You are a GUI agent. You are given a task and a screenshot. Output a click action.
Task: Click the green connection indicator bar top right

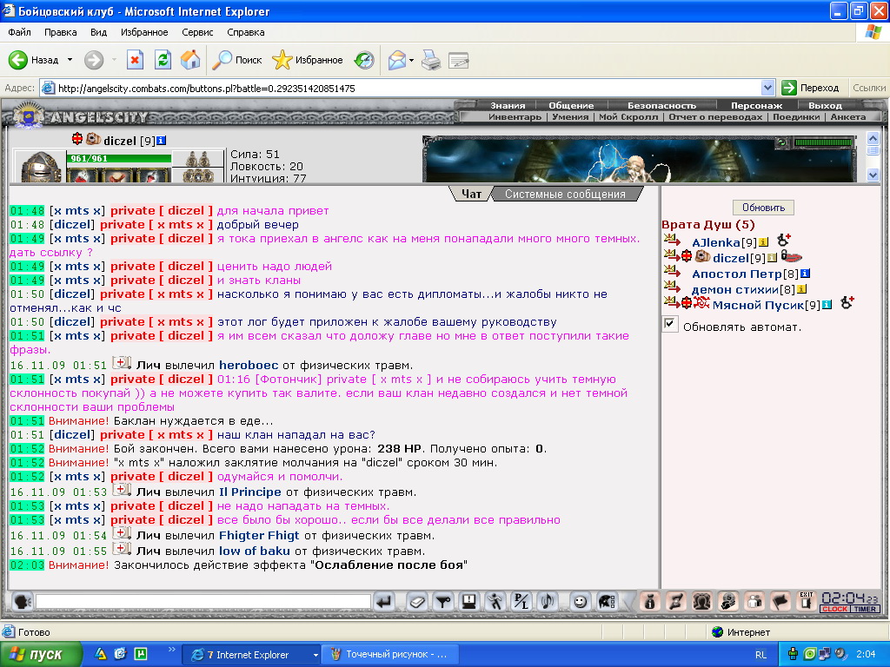pos(823,142)
